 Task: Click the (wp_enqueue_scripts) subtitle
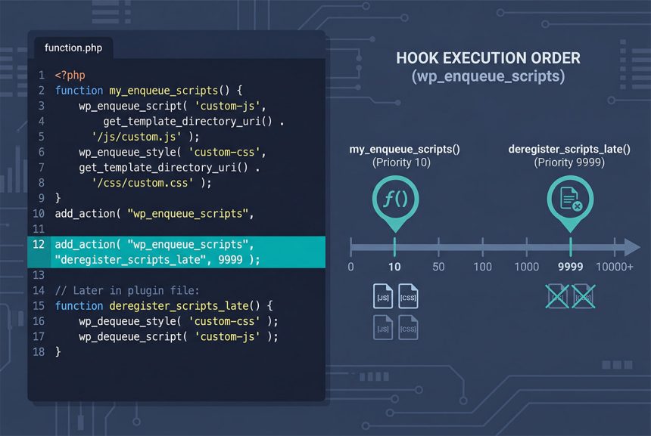487,76
